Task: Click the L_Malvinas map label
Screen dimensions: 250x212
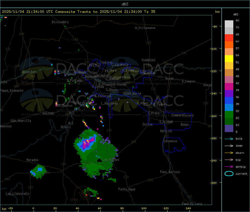Action: pyautogui.click(x=109, y=103)
